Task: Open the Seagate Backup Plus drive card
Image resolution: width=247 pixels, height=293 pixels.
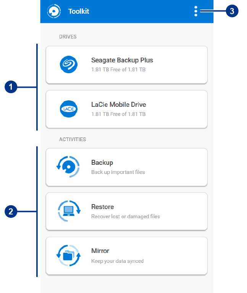Action: [127, 65]
